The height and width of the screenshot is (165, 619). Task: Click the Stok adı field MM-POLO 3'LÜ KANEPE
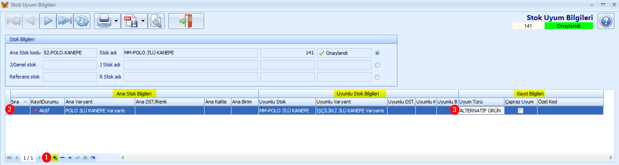190,53
